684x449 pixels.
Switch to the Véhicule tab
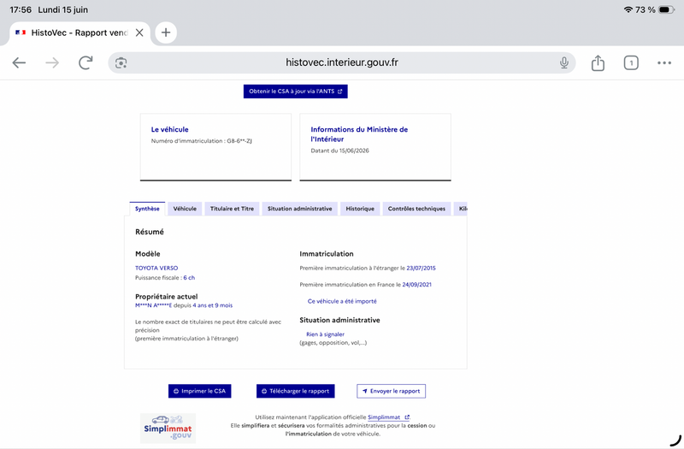[185, 209]
